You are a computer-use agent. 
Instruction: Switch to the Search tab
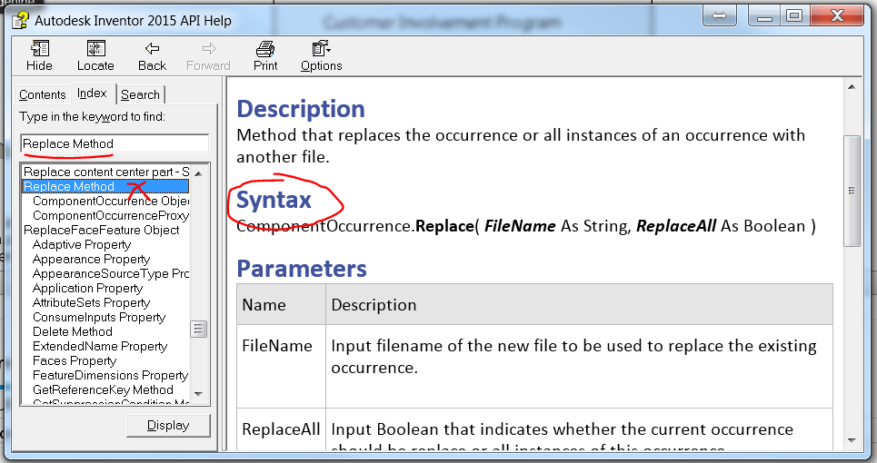click(x=140, y=94)
